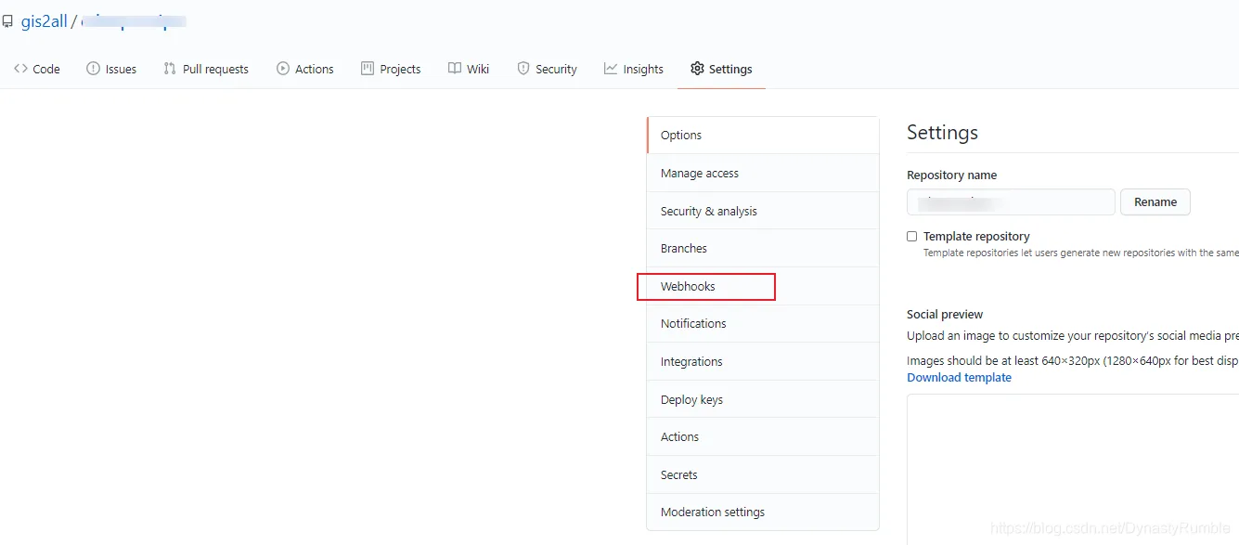Screen dimensions: 1239x545
Task: Open Manage access settings
Action: click(x=763, y=174)
